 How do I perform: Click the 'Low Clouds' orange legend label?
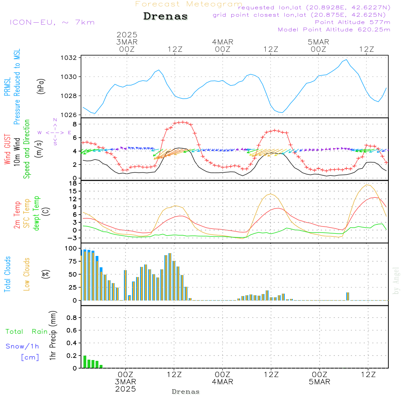click(x=27, y=274)
